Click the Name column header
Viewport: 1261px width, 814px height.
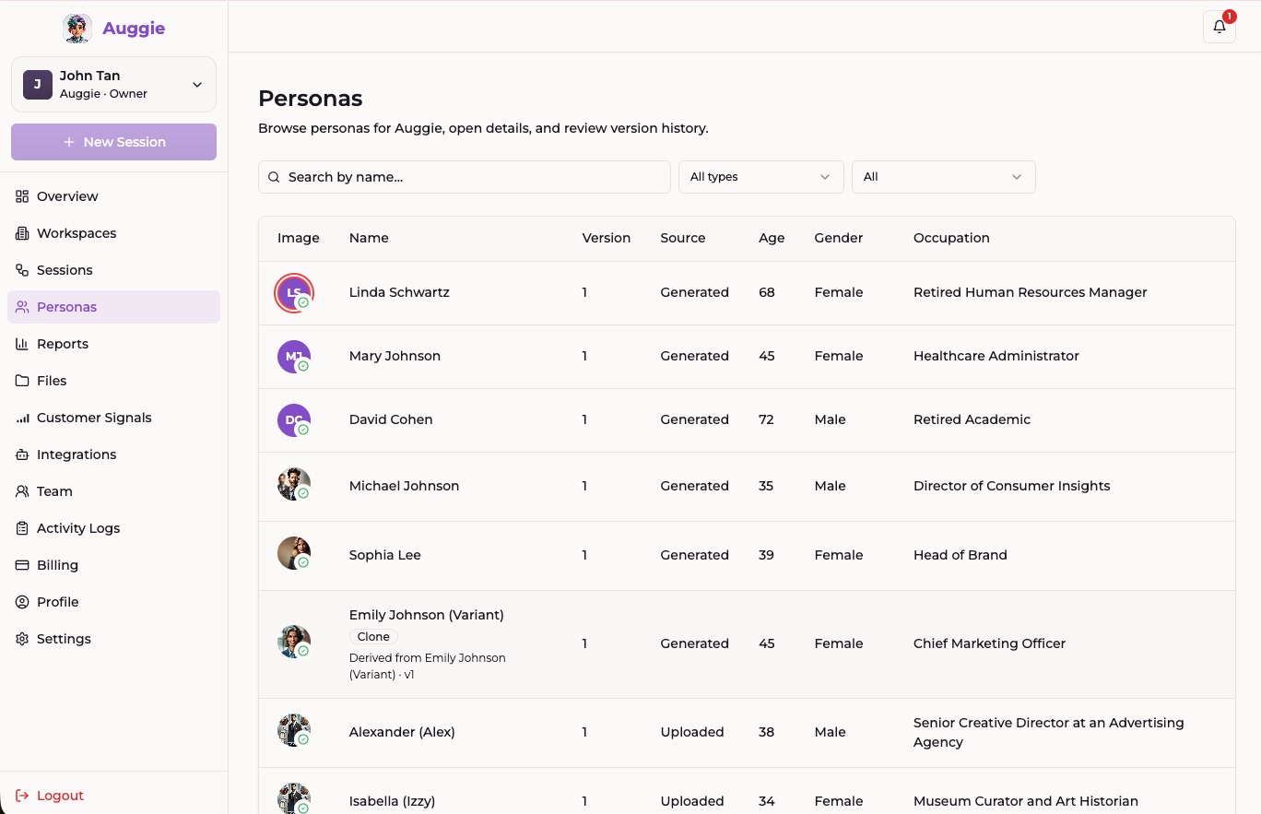369,238
